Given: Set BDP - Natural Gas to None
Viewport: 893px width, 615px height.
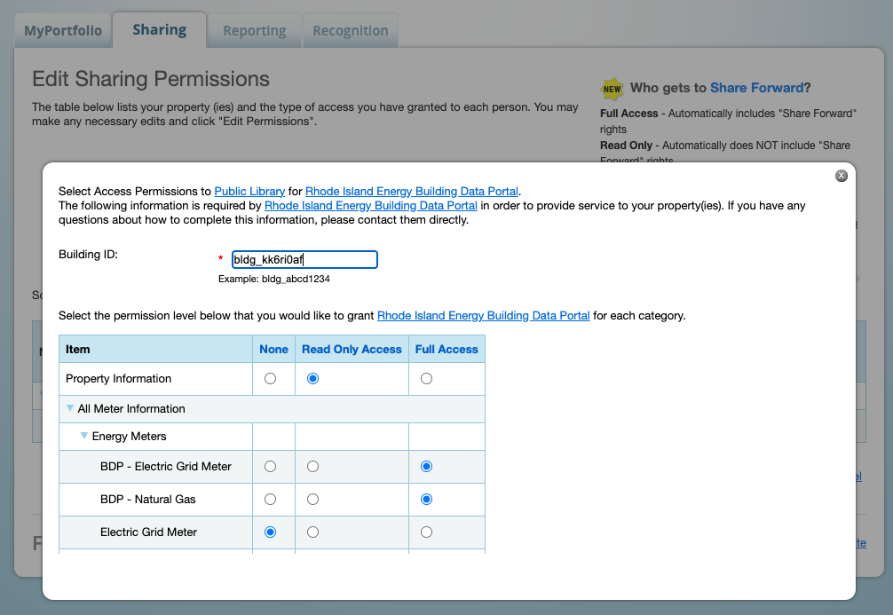Looking at the screenshot, I should tap(271, 500).
